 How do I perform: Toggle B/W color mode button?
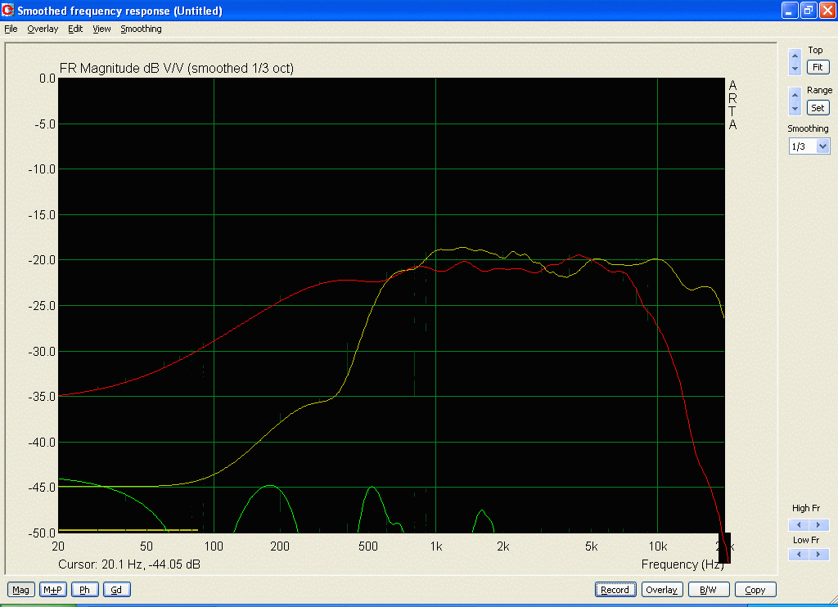tap(709, 590)
